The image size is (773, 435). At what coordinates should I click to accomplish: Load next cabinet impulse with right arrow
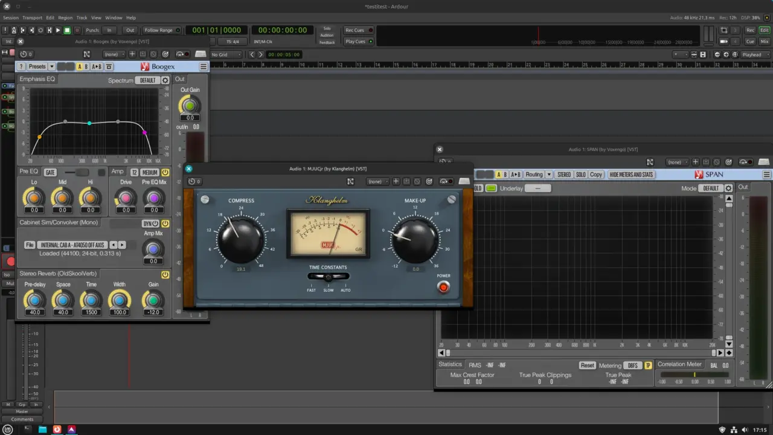coord(122,245)
